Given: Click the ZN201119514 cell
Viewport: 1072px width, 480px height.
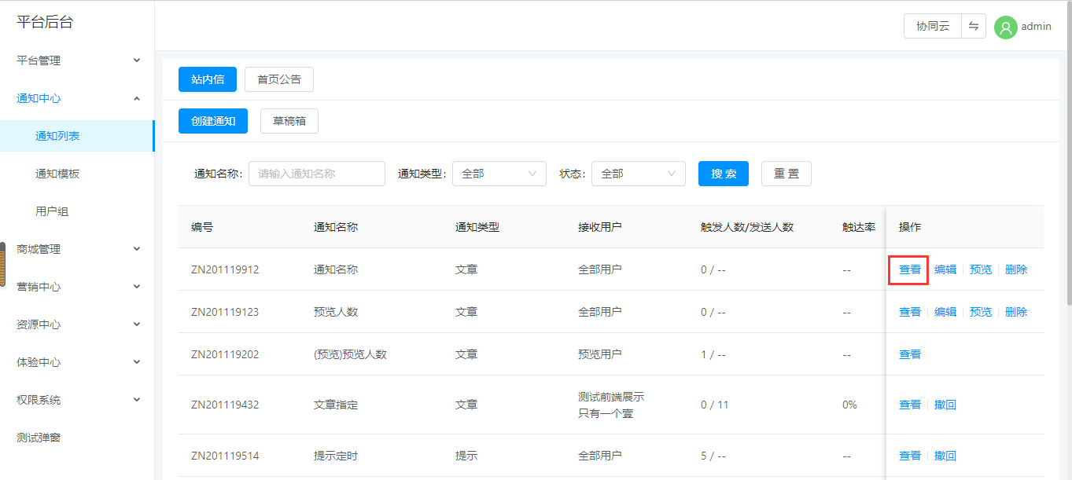Looking at the screenshot, I should [225, 456].
